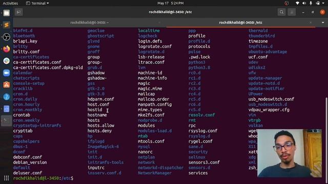Click the microphone indicator in top bar

311,3
